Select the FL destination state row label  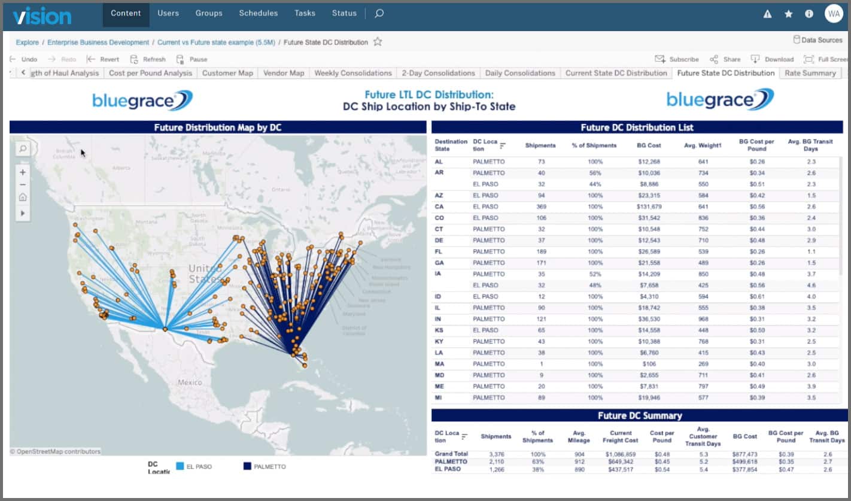click(439, 251)
